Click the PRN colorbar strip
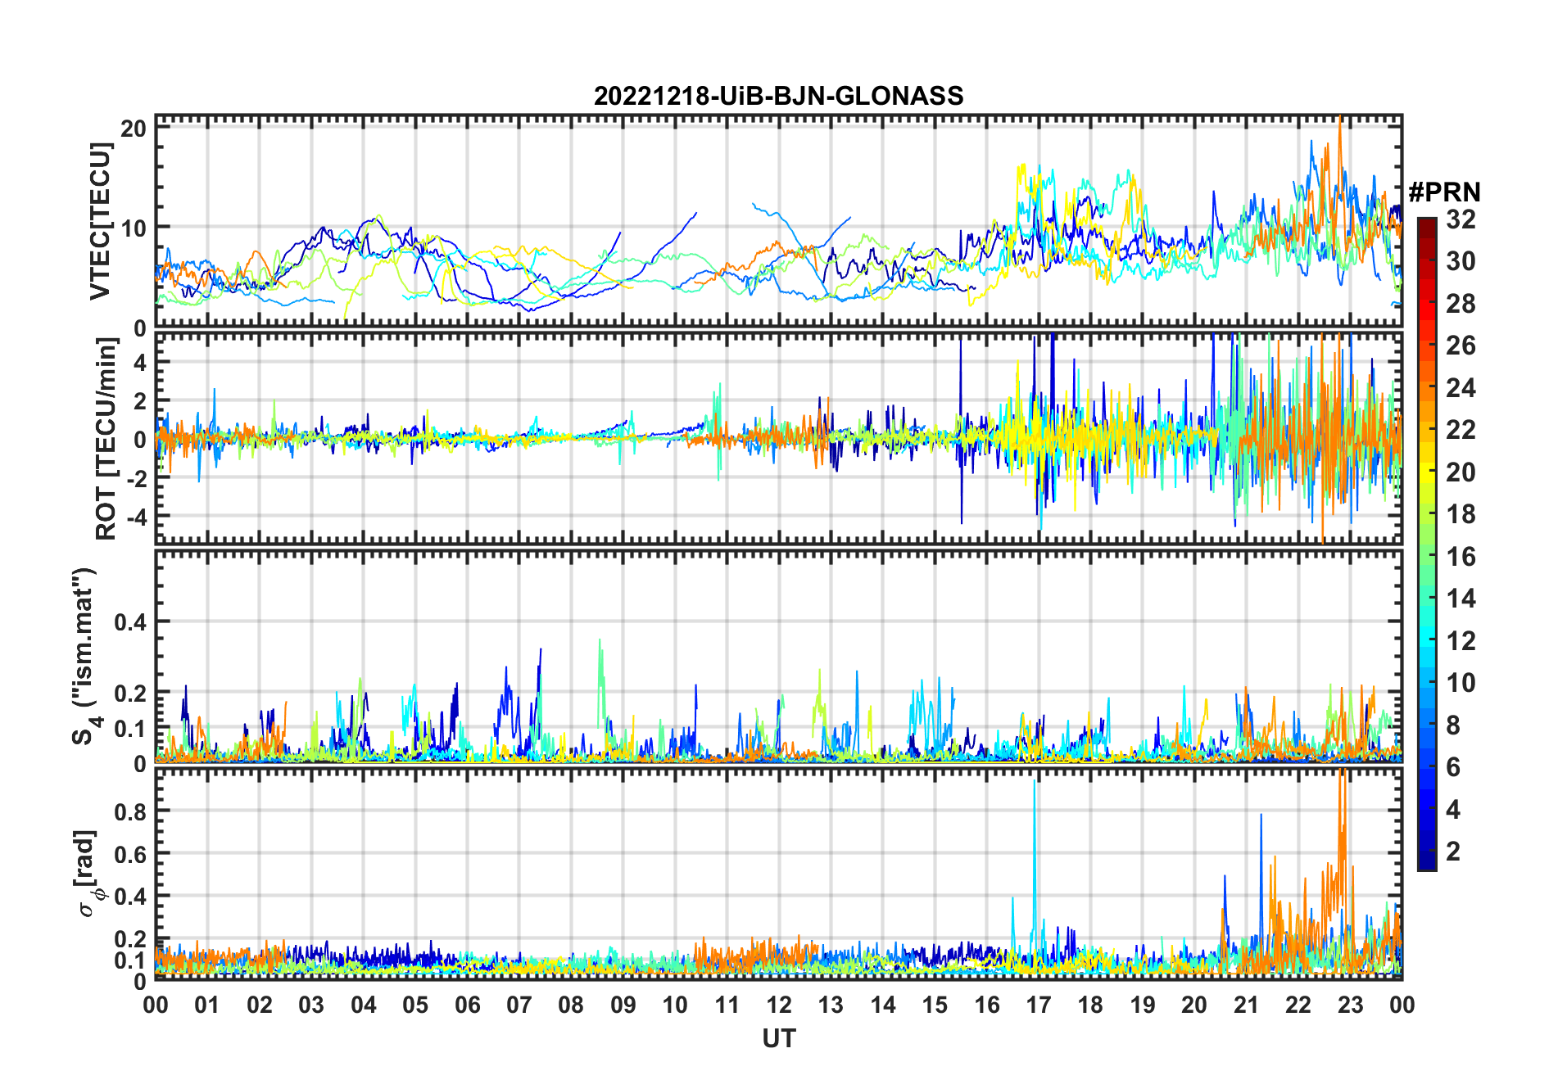This screenshot has height=1089, width=1558. pyautogui.click(x=1427, y=544)
